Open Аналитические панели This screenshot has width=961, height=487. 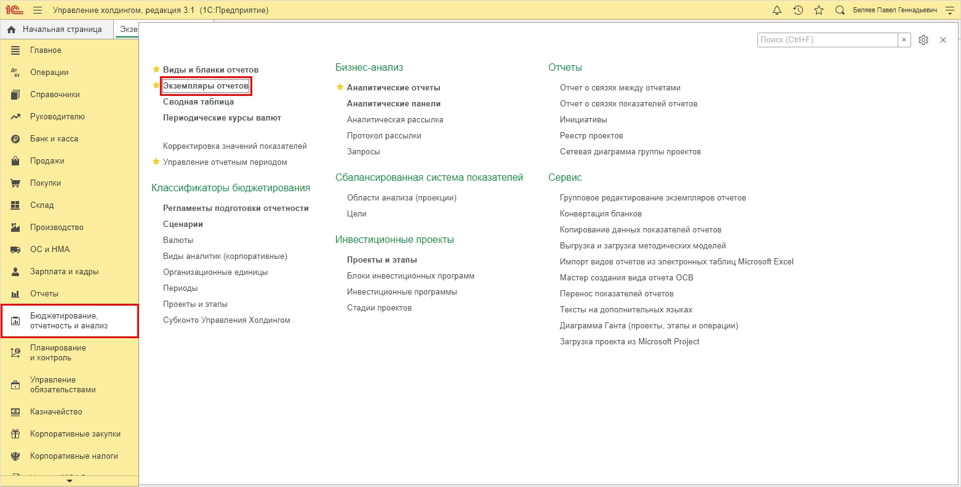(394, 104)
